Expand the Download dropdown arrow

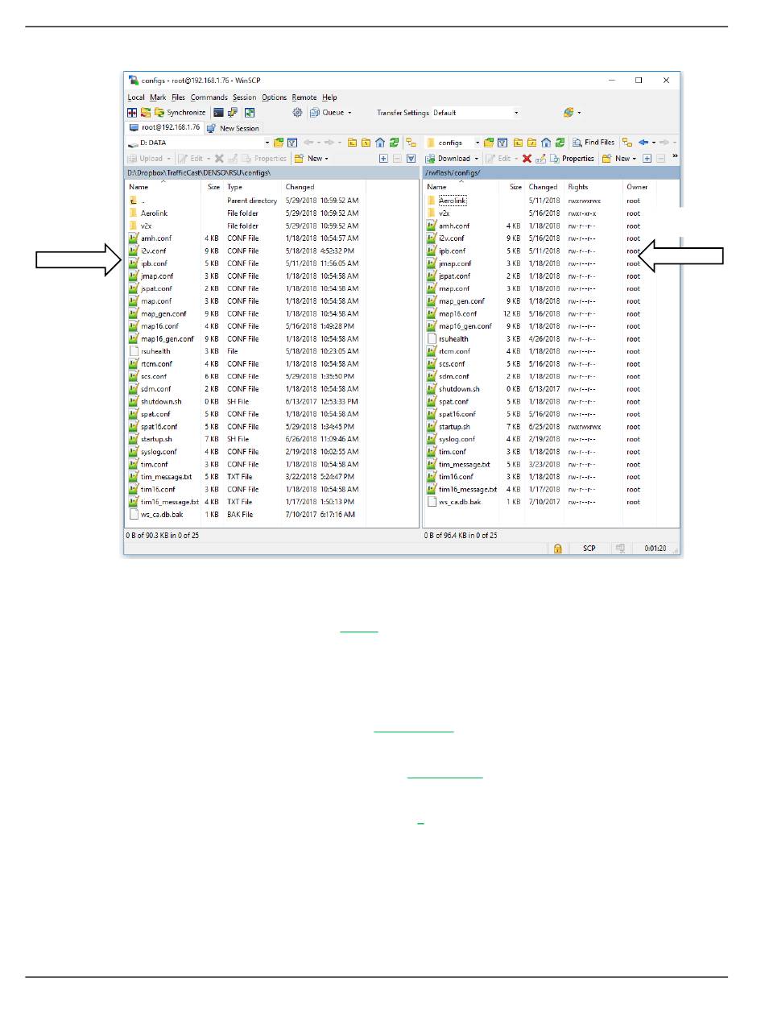tap(477, 158)
